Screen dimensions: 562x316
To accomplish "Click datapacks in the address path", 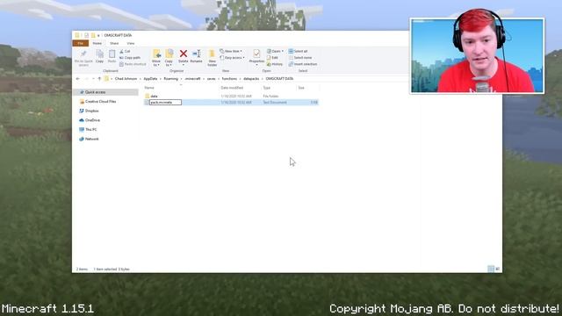I will [251, 78].
